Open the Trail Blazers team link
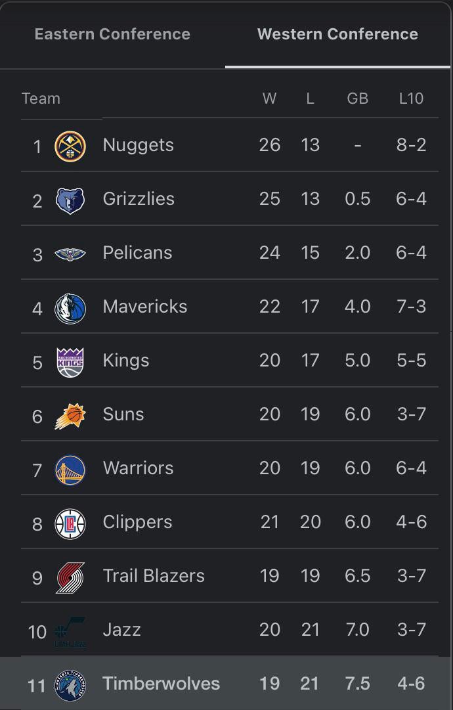 point(154,576)
